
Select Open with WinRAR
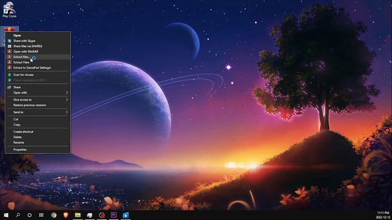pos(38,51)
